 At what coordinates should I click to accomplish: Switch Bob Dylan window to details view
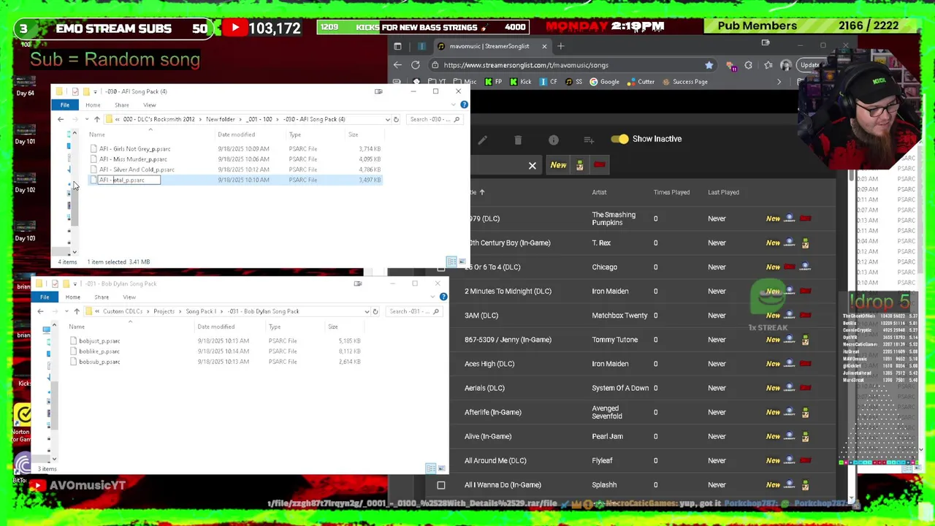tap(431, 468)
